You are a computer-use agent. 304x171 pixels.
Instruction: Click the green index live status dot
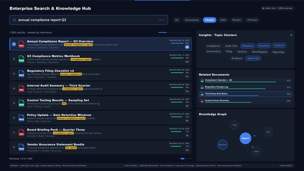pos(263,9)
